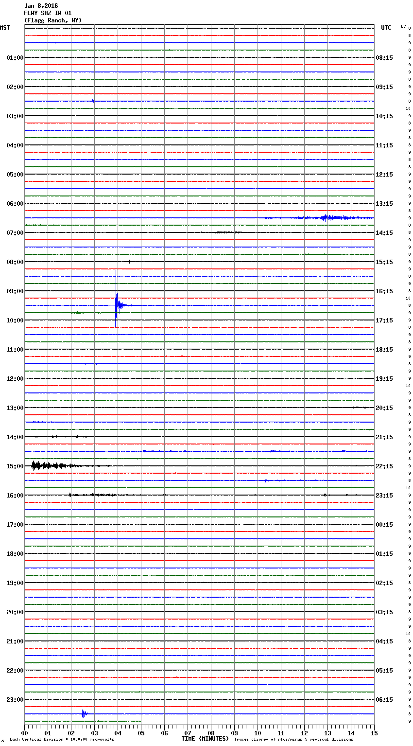Click the '09:15' UTC time label
413x746 pixels.
coord(384,87)
